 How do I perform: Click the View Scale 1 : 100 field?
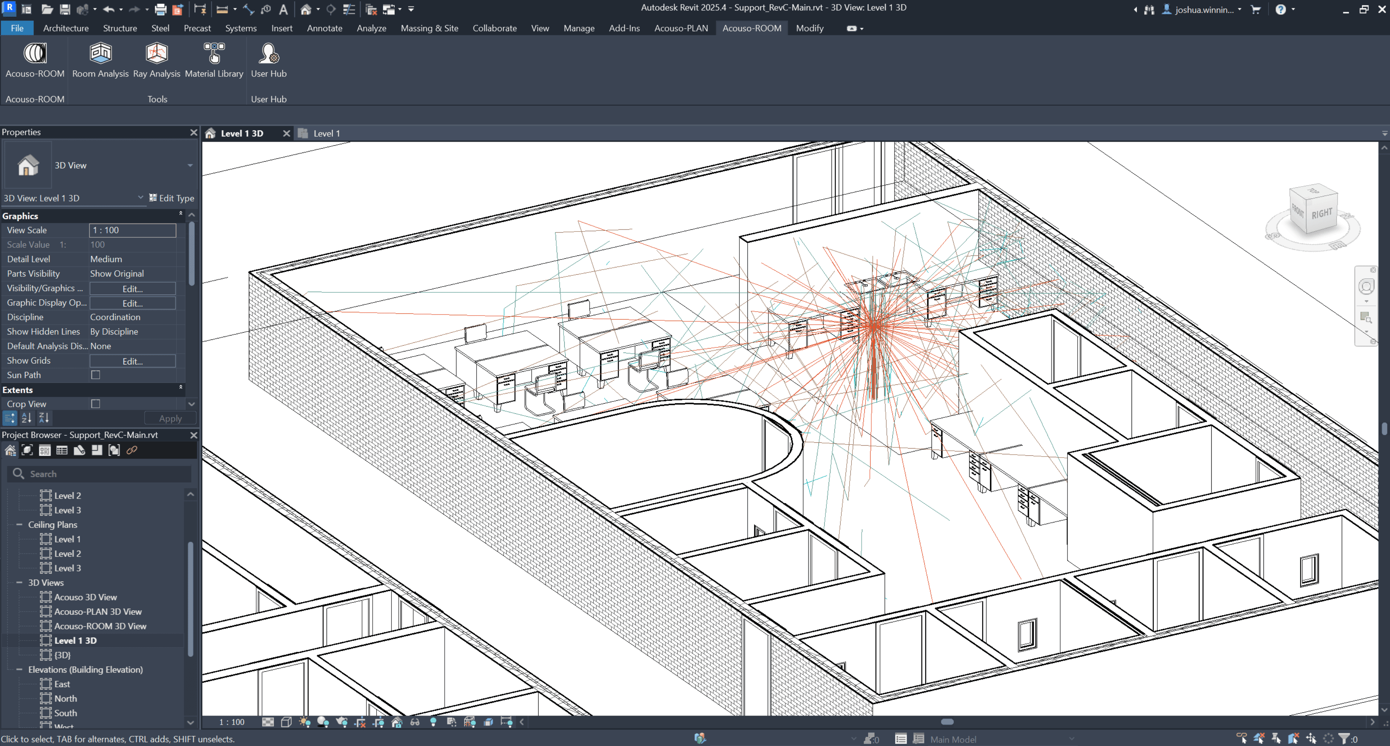tap(132, 230)
